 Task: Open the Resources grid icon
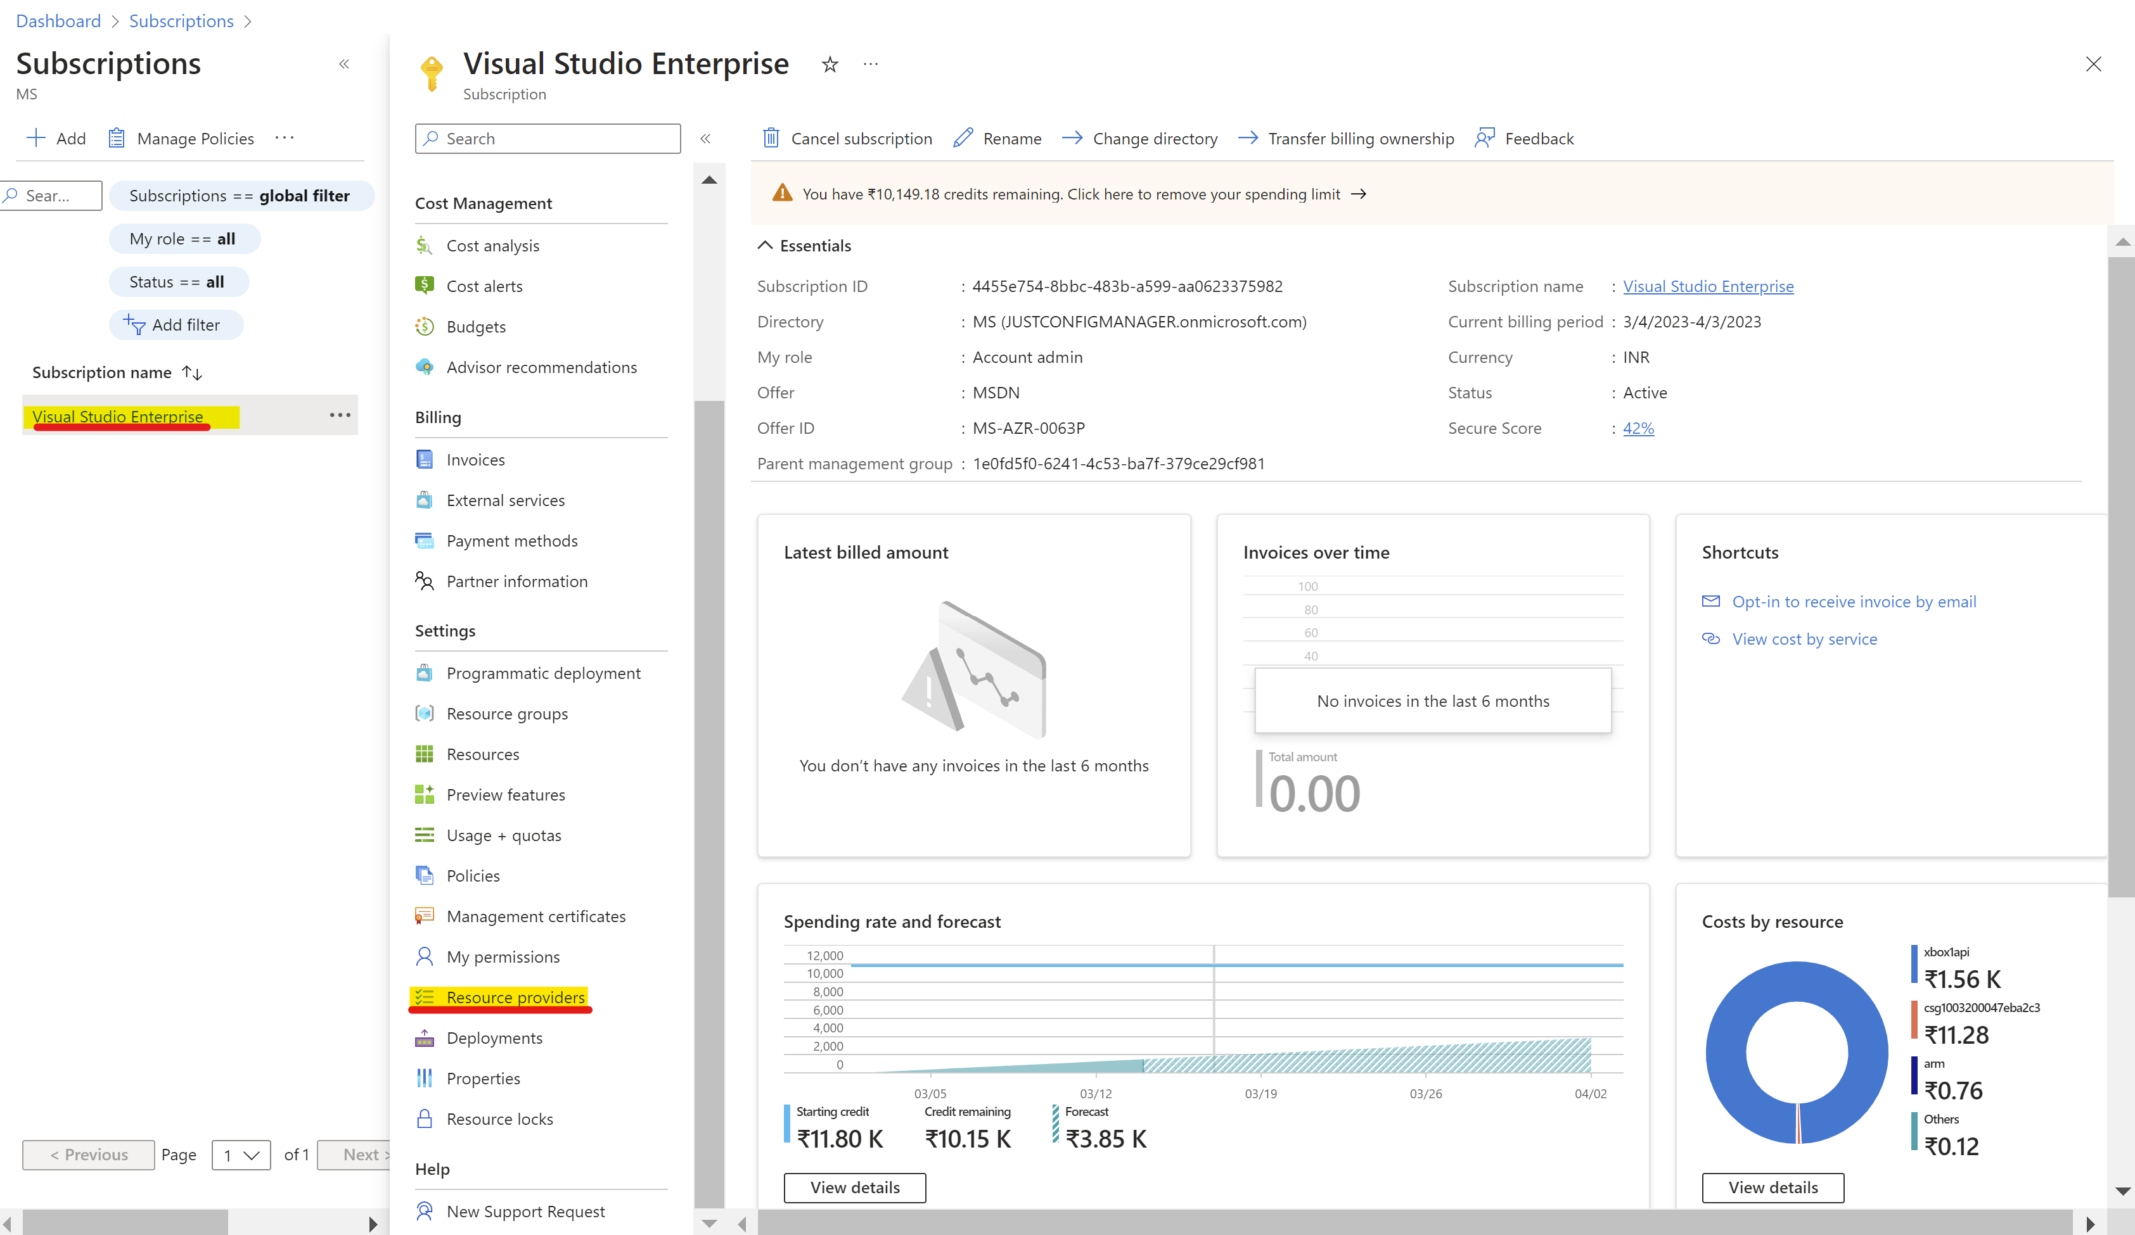tap(425, 754)
